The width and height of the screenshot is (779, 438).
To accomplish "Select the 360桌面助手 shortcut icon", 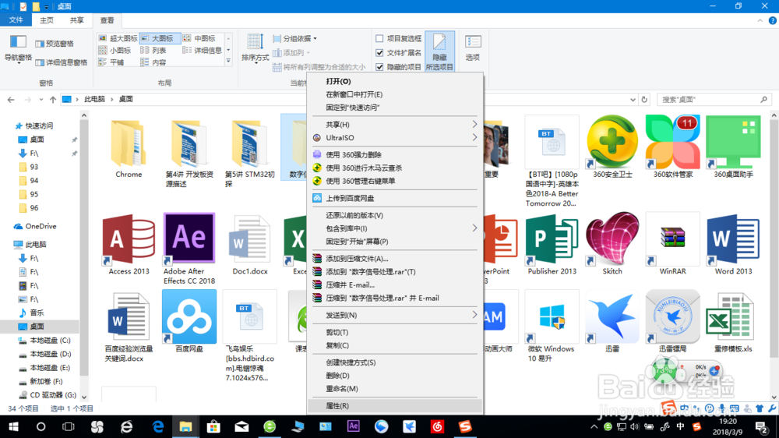I will point(733,142).
